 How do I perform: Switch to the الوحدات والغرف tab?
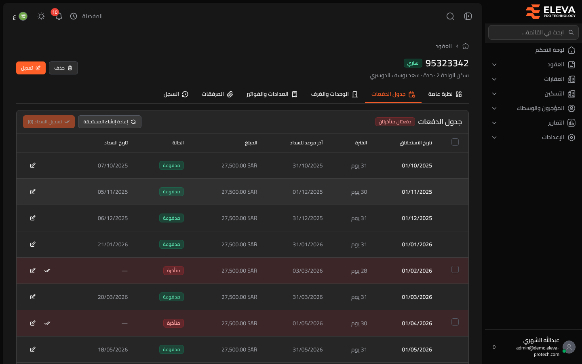tap(335, 94)
